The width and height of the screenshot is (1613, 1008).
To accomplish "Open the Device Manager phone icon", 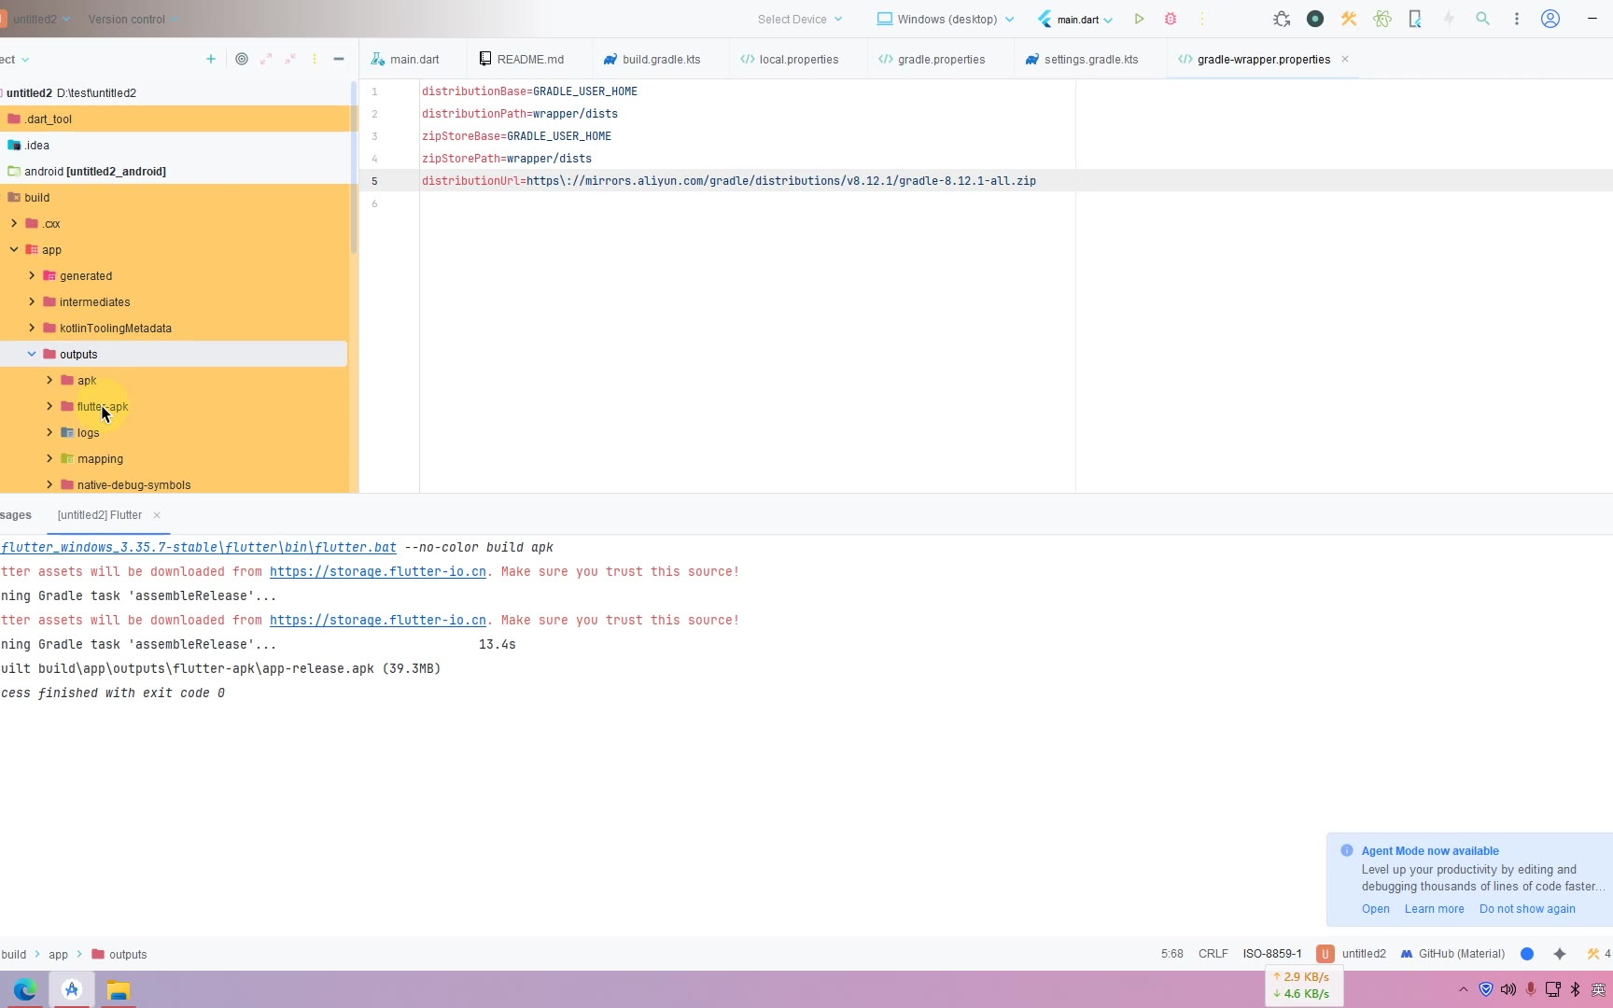I will (1415, 19).
